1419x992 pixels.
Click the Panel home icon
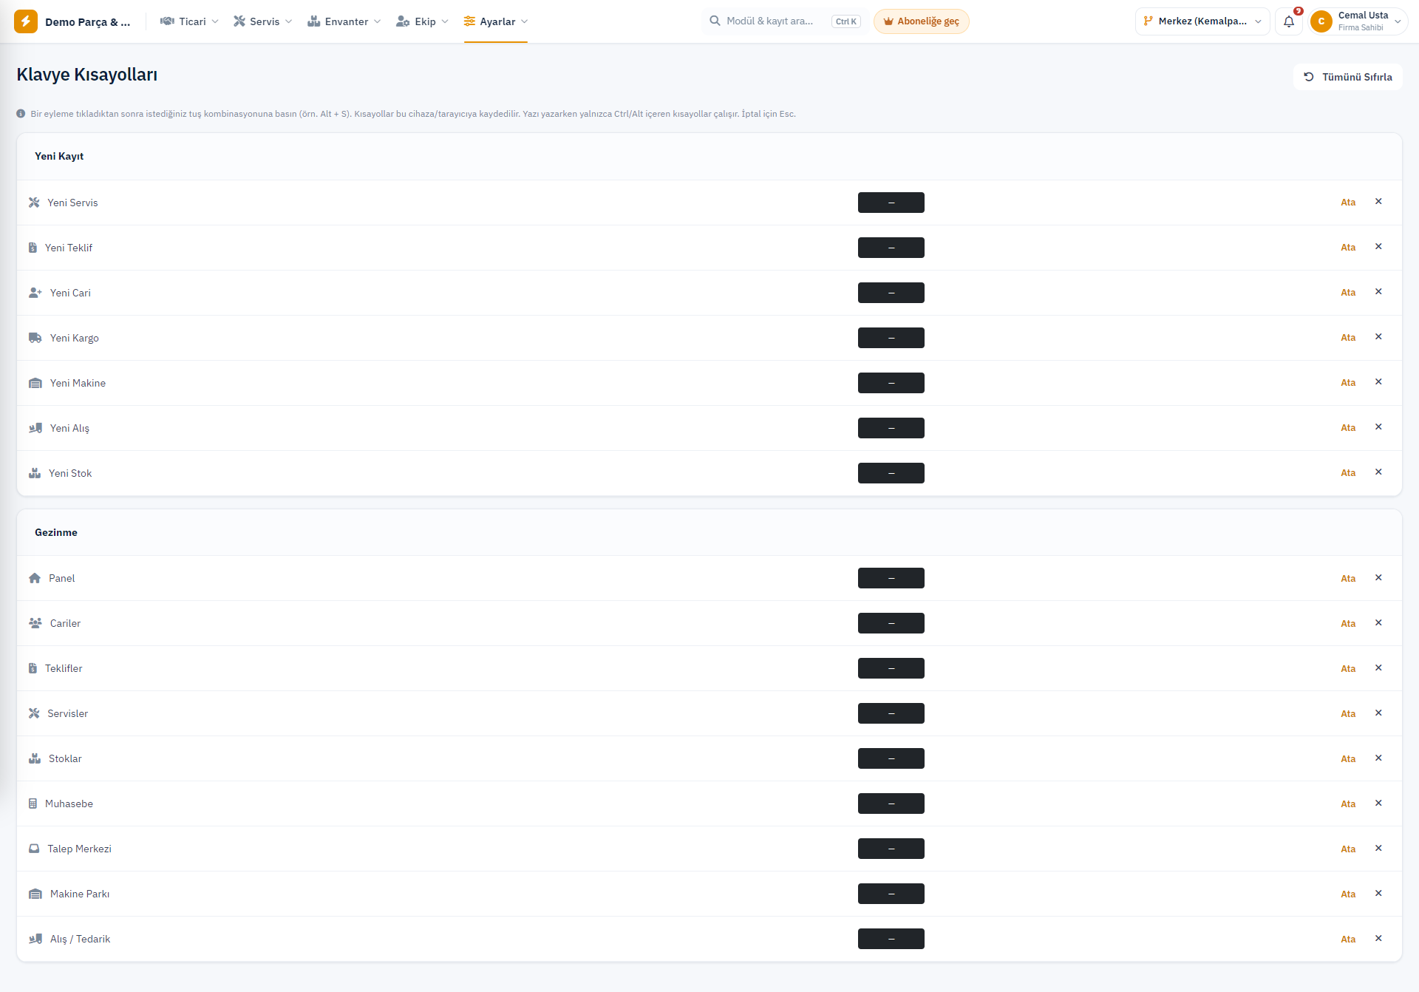pos(34,578)
